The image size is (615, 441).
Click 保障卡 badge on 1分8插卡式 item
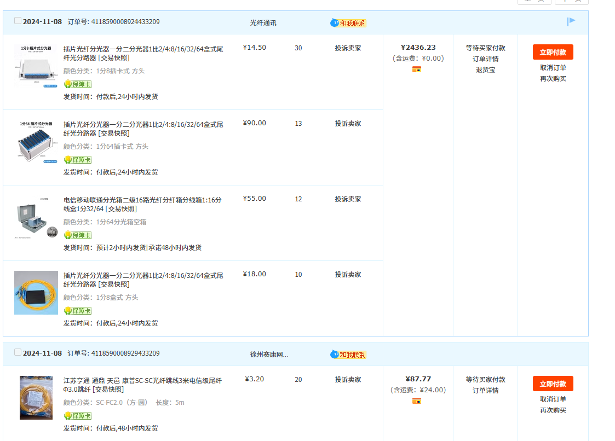click(78, 84)
